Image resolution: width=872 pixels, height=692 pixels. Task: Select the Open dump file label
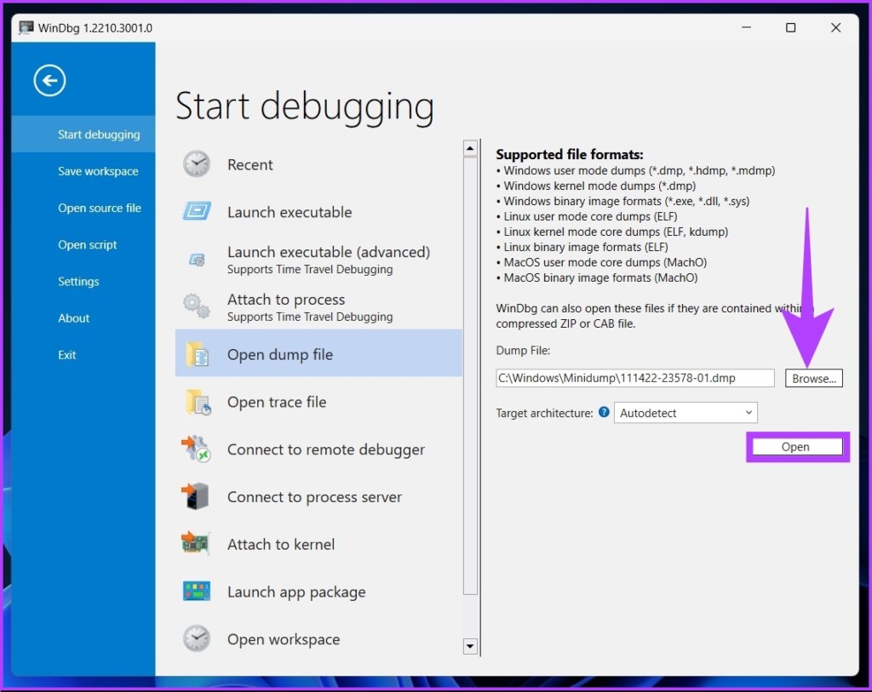tap(279, 355)
